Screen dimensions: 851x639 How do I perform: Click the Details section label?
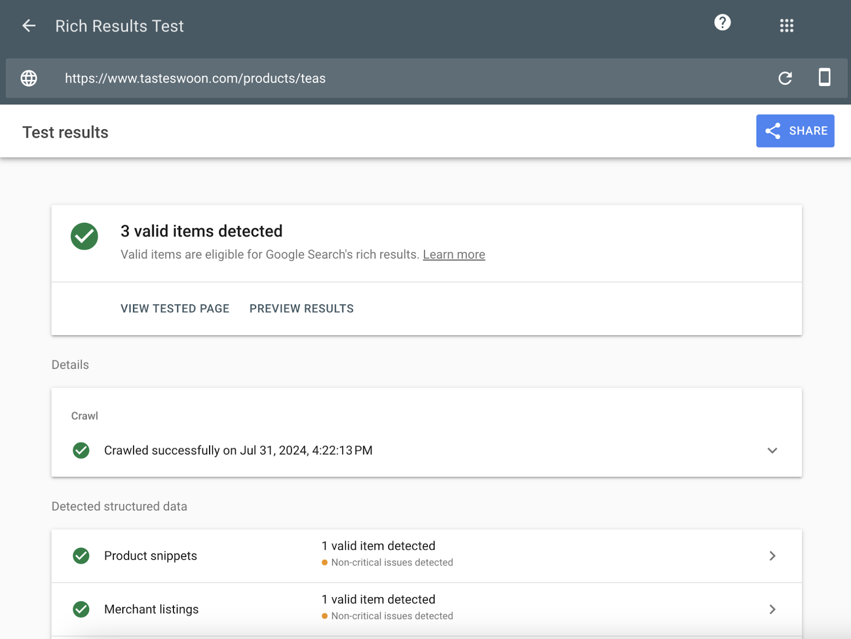70,364
